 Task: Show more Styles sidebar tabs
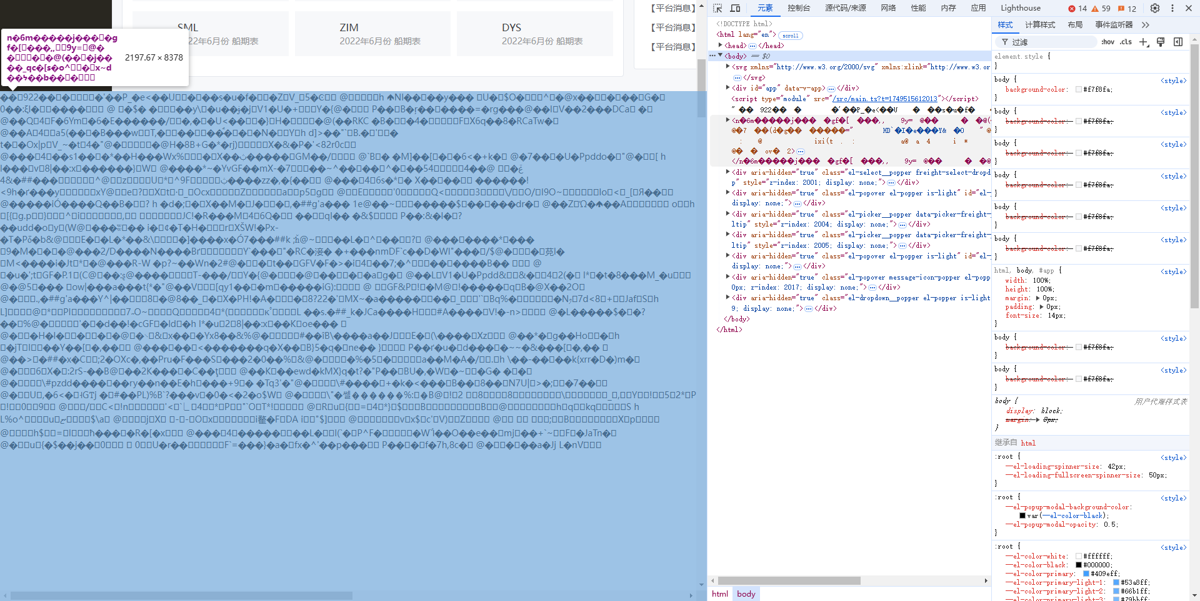tap(1146, 25)
